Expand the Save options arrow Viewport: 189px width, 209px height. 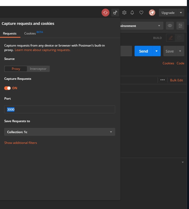[x=180, y=51]
